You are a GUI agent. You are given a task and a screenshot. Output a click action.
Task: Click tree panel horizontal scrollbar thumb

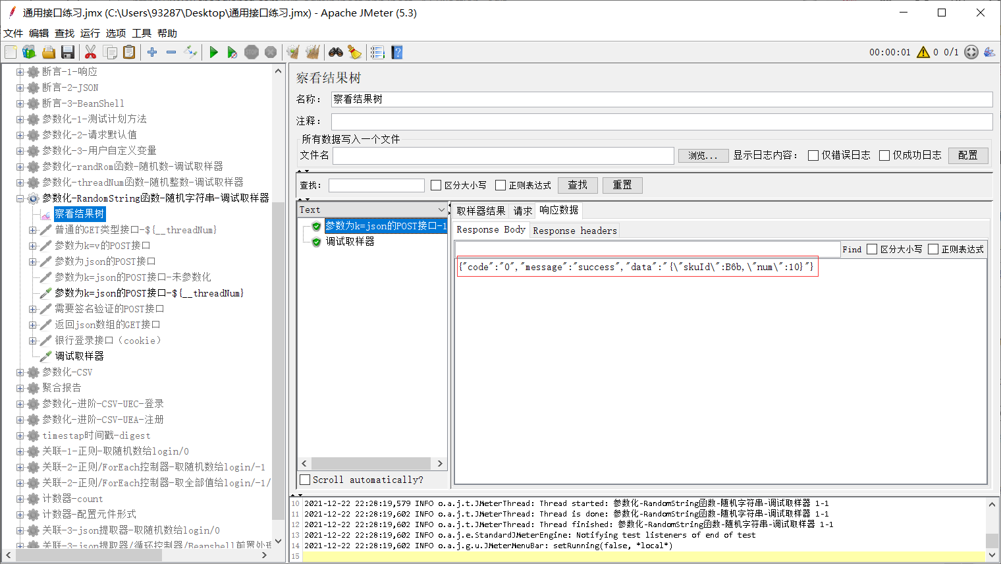tap(88, 555)
